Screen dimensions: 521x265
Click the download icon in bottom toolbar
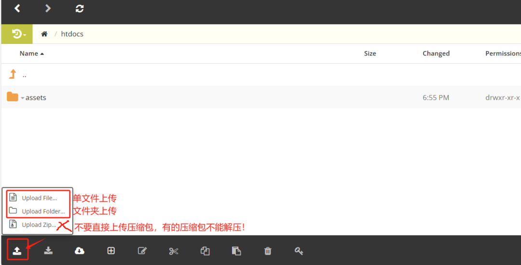point(48,251)
